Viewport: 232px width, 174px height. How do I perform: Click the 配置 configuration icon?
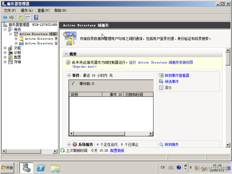[10, 57]
